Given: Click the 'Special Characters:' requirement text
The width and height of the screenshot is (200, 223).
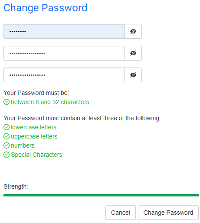Looking at the screenshot, I should 37,155.
